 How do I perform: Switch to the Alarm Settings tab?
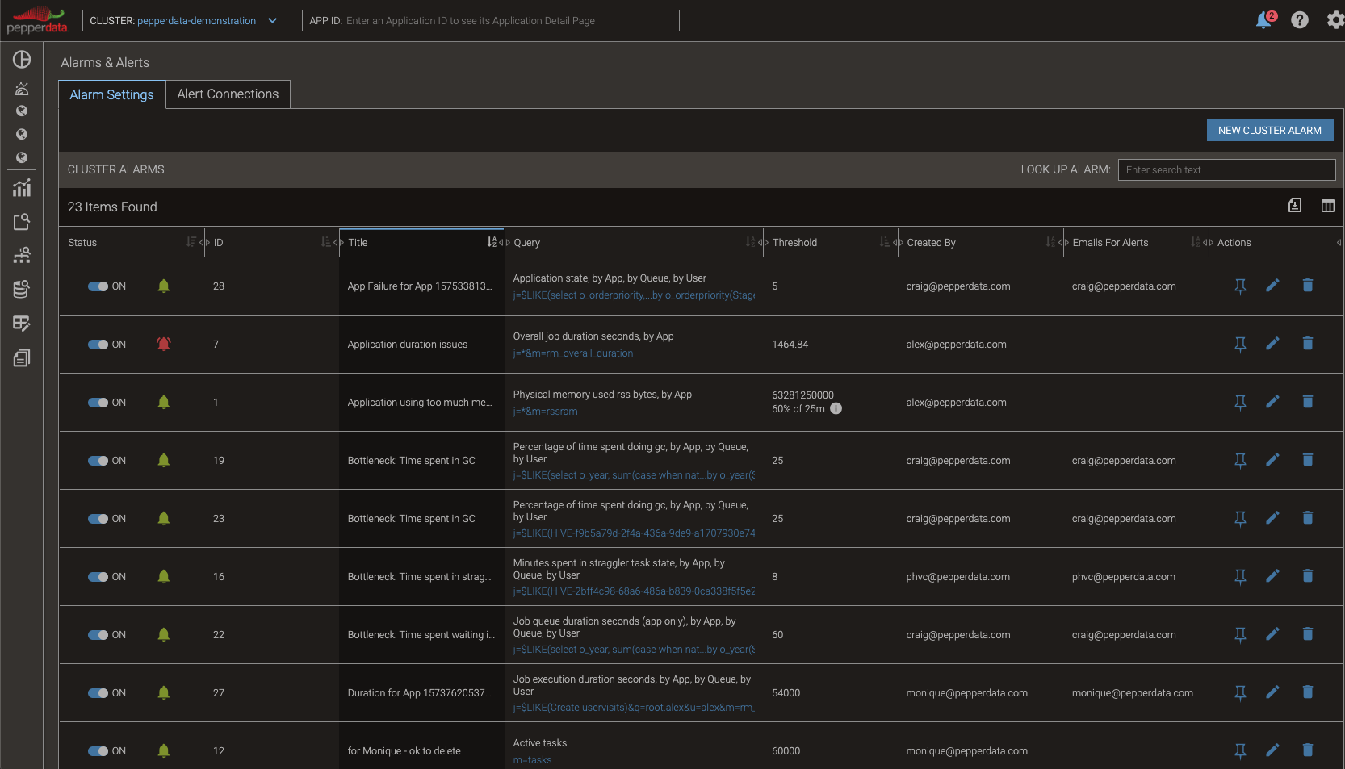(111, 94)
